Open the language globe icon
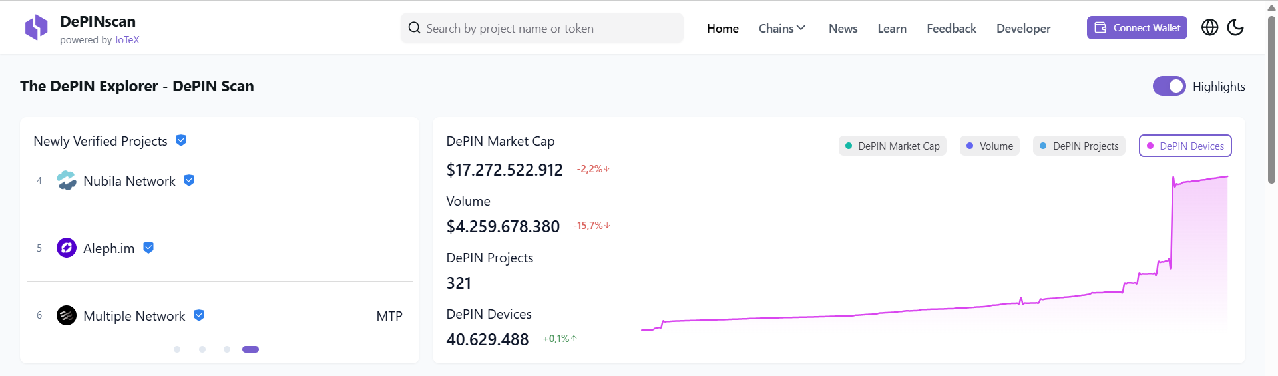This screenshot has height=376, width=1278. pyautogui.click(x=1209, y=27)
